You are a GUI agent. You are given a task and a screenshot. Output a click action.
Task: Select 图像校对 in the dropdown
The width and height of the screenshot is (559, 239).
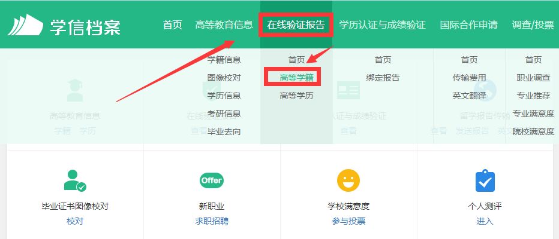coord(224,78)
